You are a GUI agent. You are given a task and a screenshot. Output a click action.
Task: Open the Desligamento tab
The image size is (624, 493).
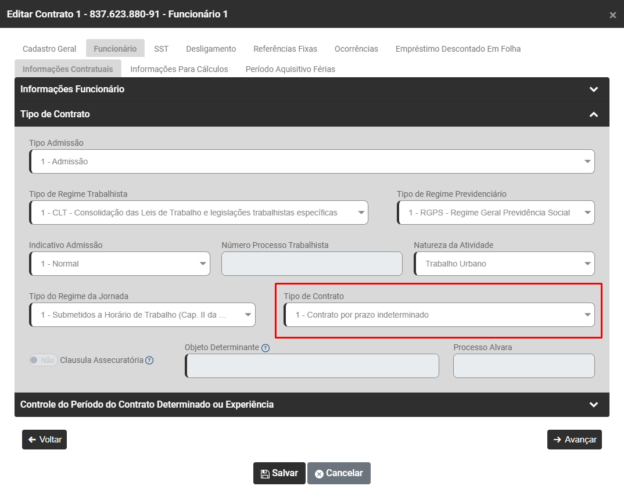click(x=211, y=49)
